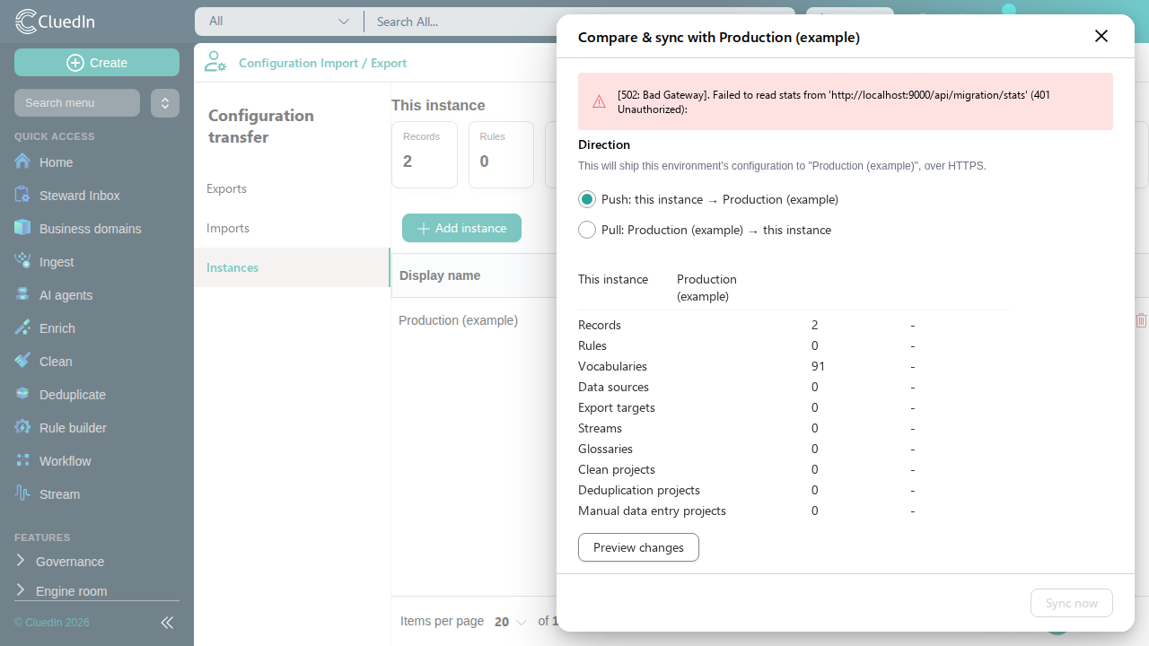
Task: Click the Deduplicate sidebar icon
Action: pyautogui.click(x=22, y=394)
